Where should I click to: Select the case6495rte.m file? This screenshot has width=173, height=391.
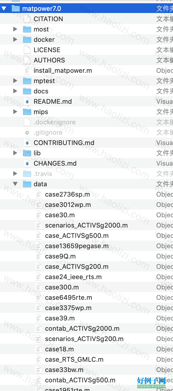point(68,298)
